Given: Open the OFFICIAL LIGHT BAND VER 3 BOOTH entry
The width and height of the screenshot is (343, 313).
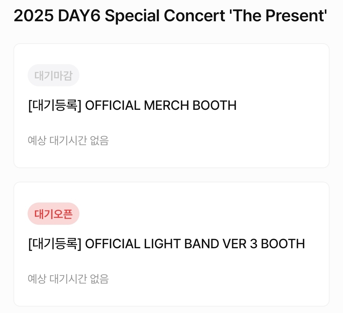Looking at the screenshot, I should point(166,244).
